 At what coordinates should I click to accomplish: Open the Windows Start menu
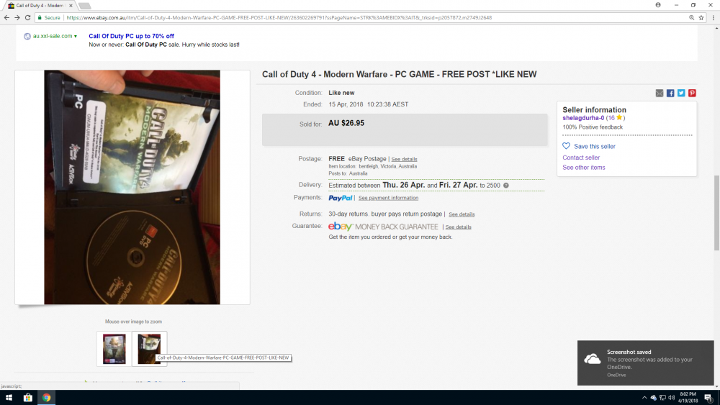point(9,397)
